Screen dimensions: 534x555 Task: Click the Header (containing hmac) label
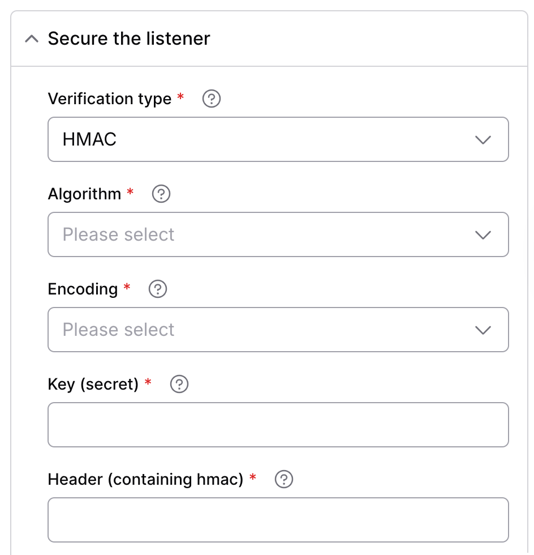tap(146, 479)
